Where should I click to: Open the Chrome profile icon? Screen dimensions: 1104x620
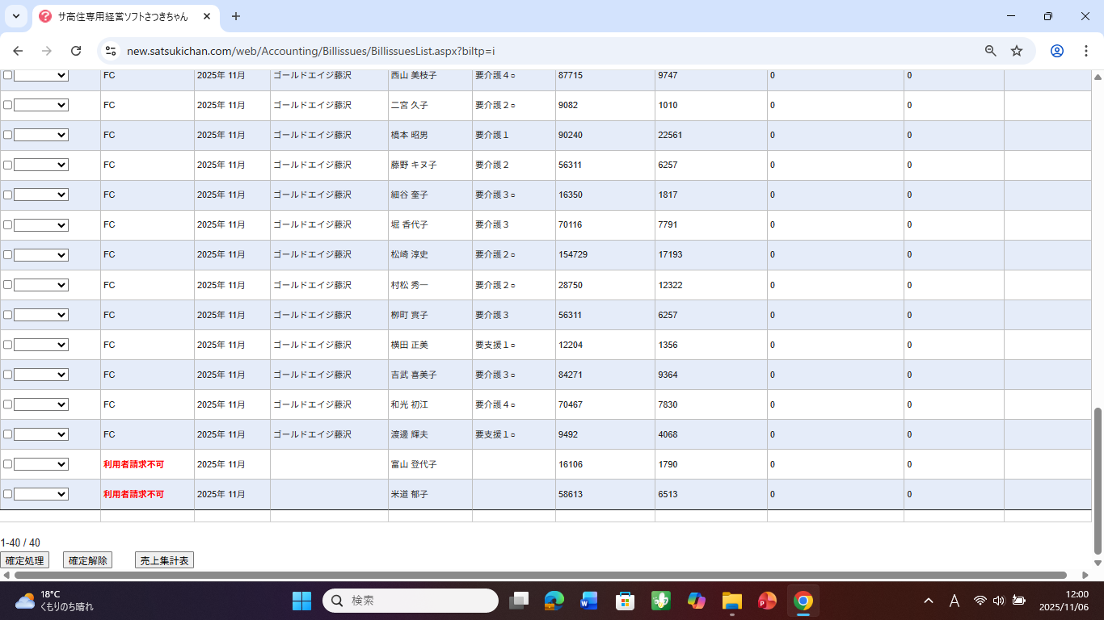(1056, 51)
